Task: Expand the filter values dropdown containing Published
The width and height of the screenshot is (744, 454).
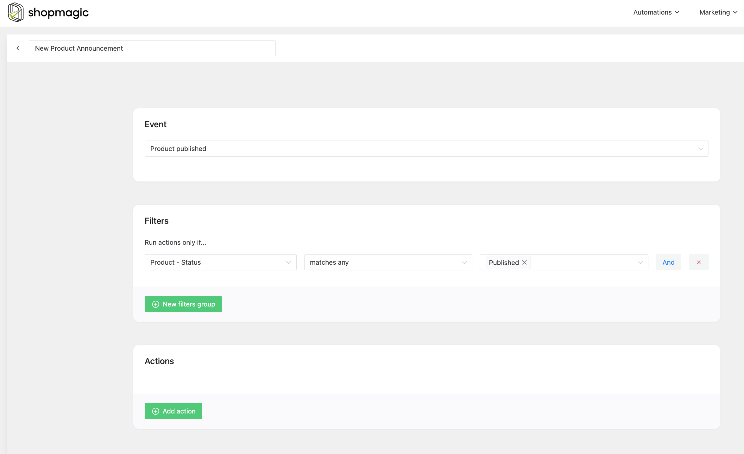Action: (640, 262)
